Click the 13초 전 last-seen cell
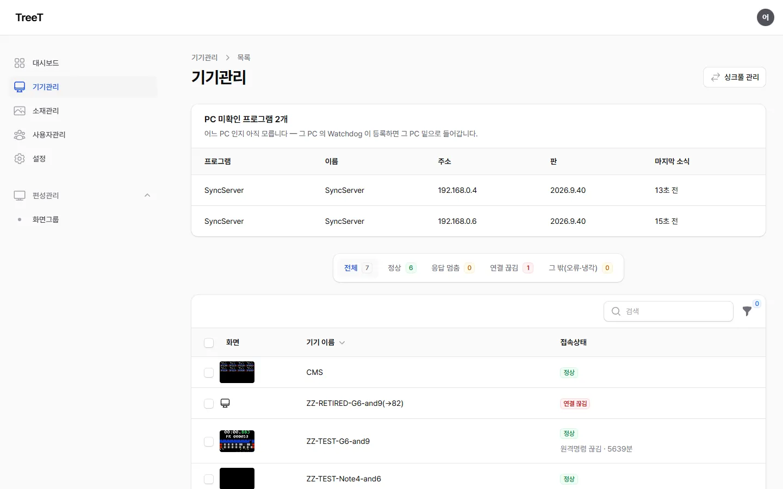The image size is (783, 489). click(x=667, y=190)
